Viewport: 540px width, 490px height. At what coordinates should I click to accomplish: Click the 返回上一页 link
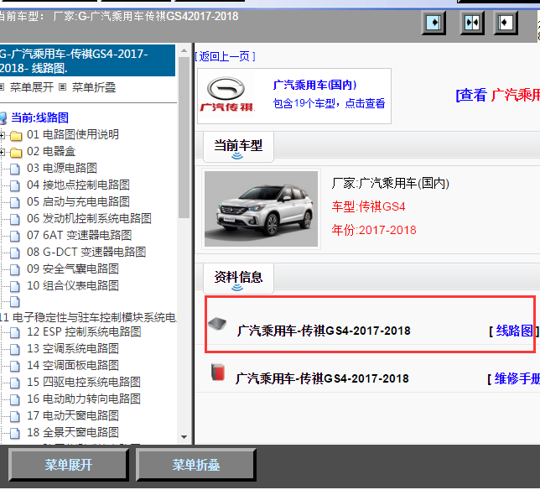[x=225, y=56]
